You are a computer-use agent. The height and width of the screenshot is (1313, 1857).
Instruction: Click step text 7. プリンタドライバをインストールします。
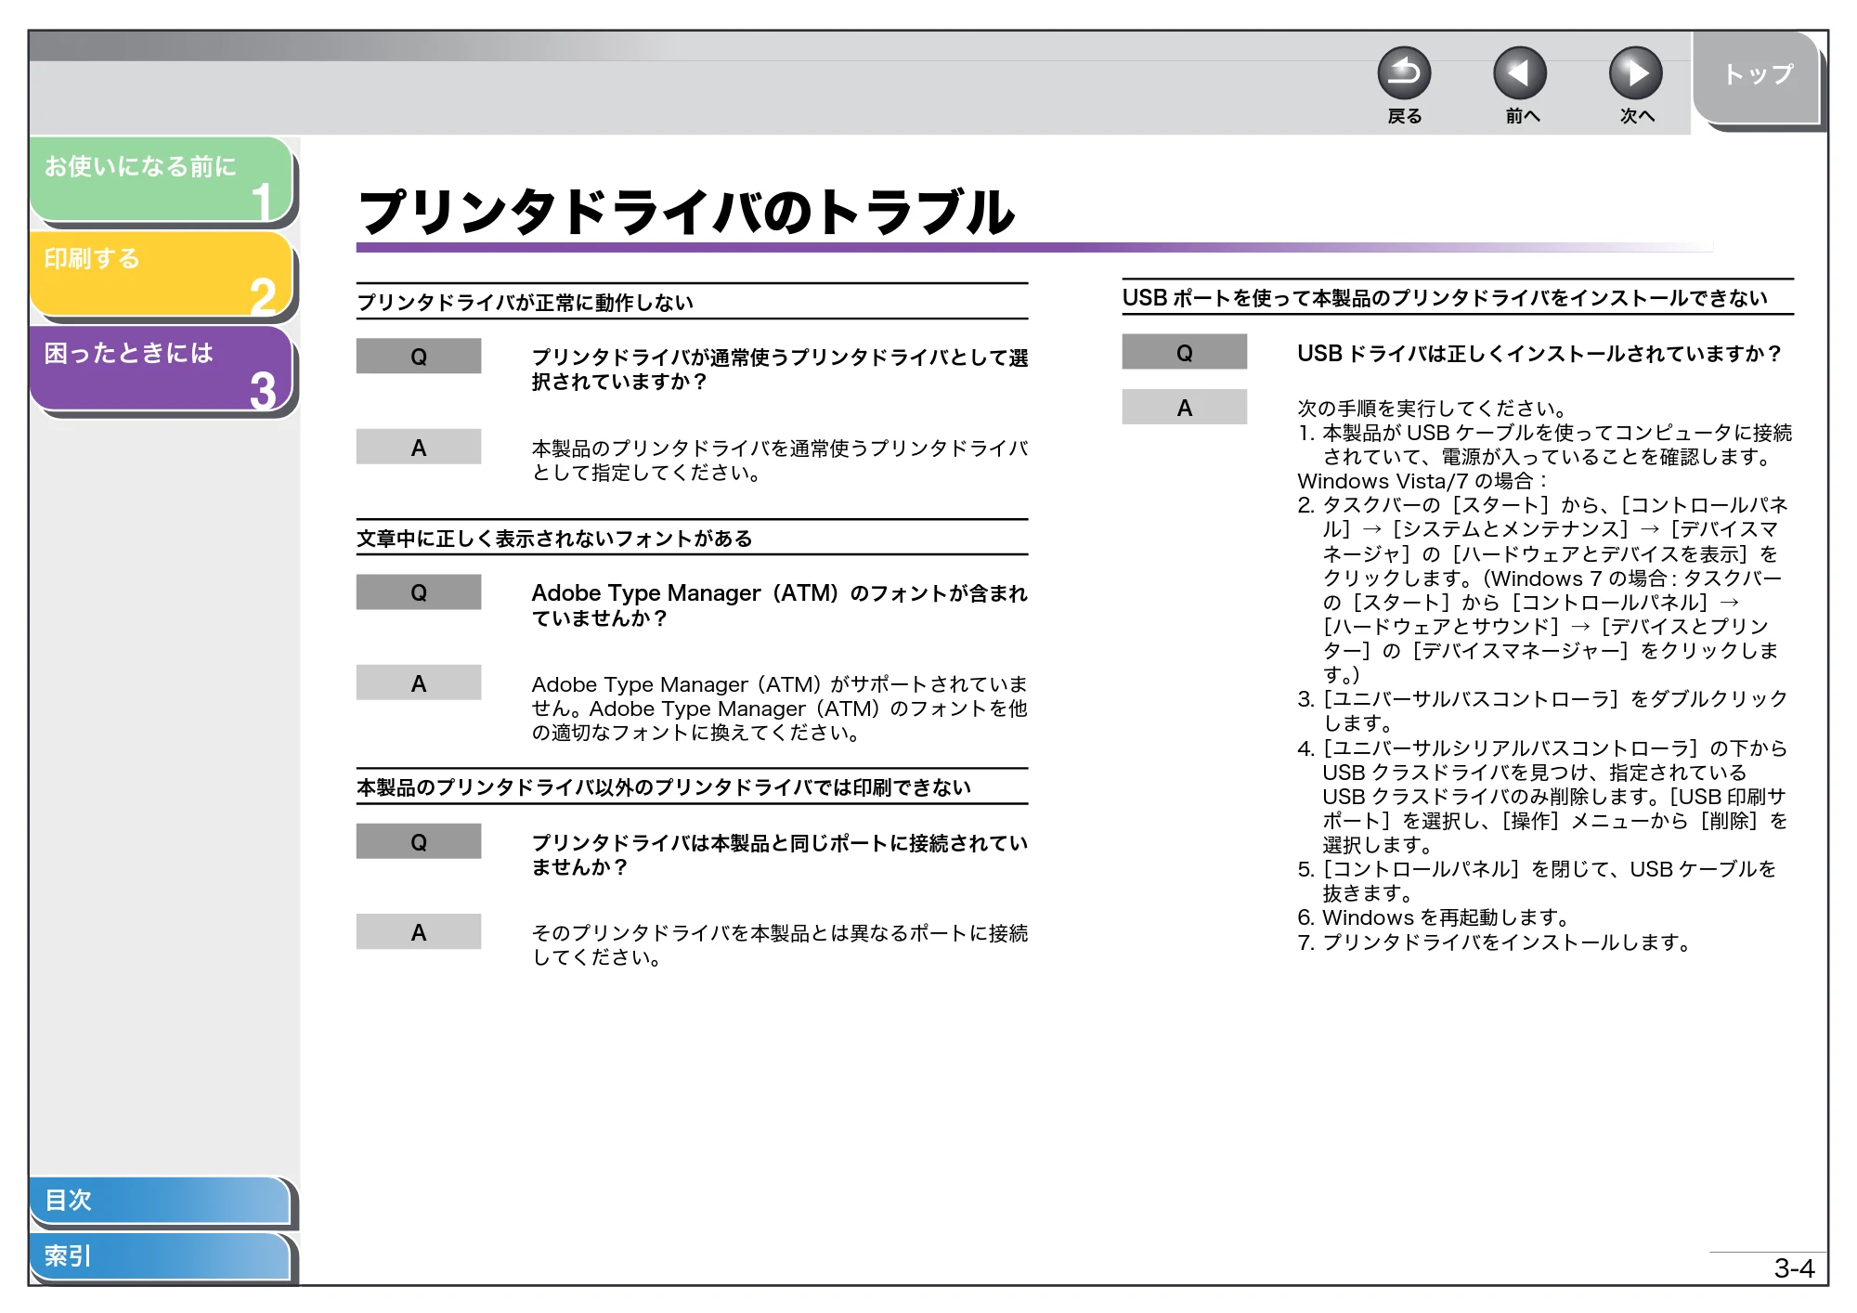click(1494, 942)
